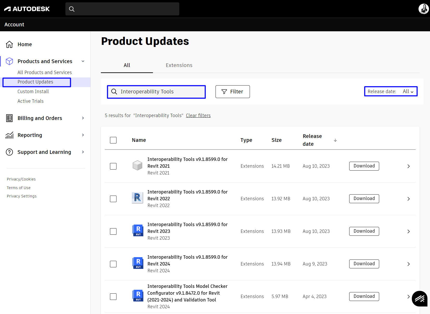430x314 pixels.
Task: Open the user profile avatar
Action: coord(423,9)
